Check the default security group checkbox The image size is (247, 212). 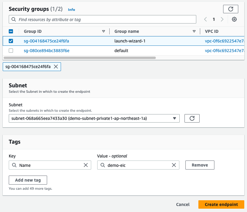(11, 51)
